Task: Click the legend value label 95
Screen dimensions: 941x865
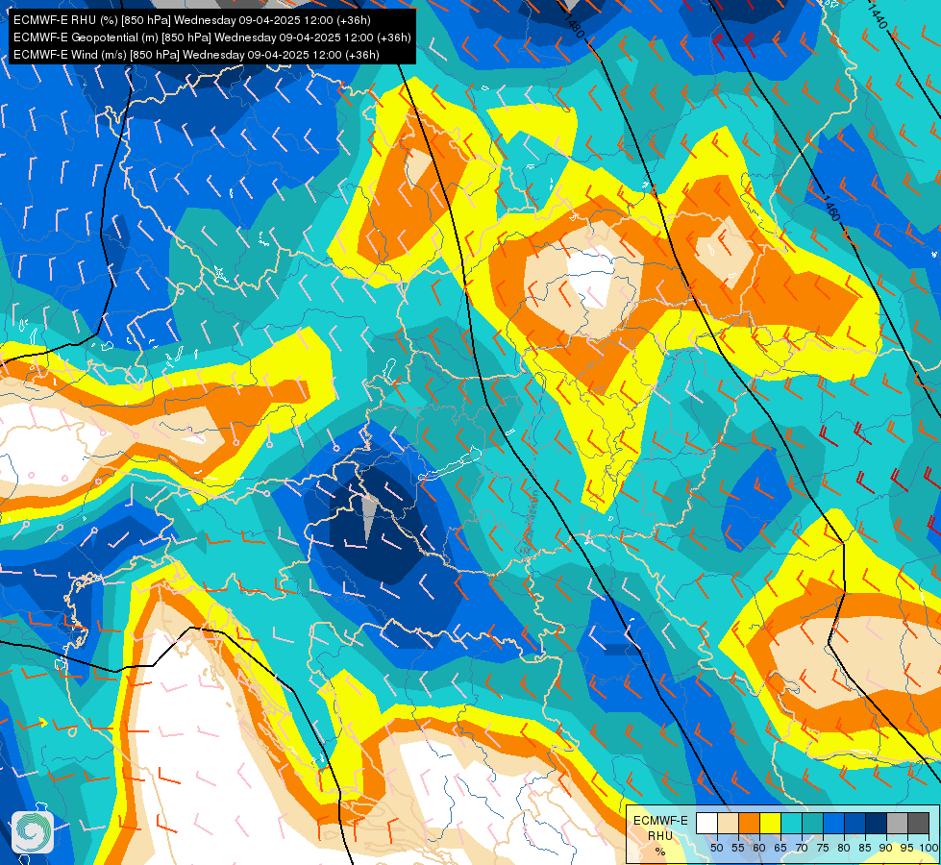Action: click(x=906, y=848)
